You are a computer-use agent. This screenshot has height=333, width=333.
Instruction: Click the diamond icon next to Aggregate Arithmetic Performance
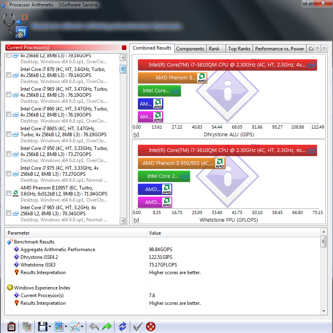point(17,249)
